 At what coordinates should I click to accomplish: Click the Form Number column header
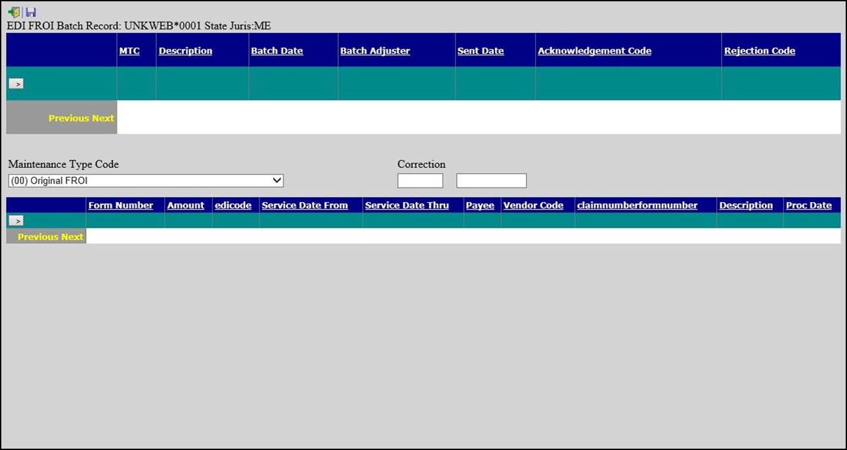click(121, 205)
